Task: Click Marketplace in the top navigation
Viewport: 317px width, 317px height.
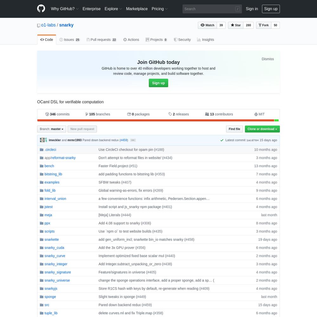Action: click(x=137, y=9)
